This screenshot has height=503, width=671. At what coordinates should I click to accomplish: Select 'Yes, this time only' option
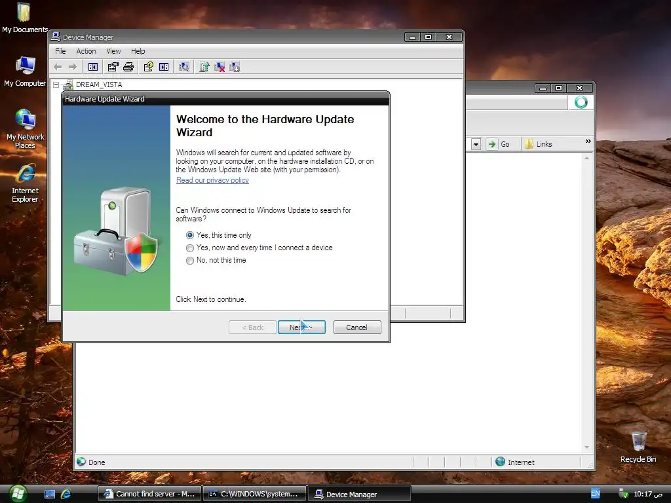click(x=190, y=235)
